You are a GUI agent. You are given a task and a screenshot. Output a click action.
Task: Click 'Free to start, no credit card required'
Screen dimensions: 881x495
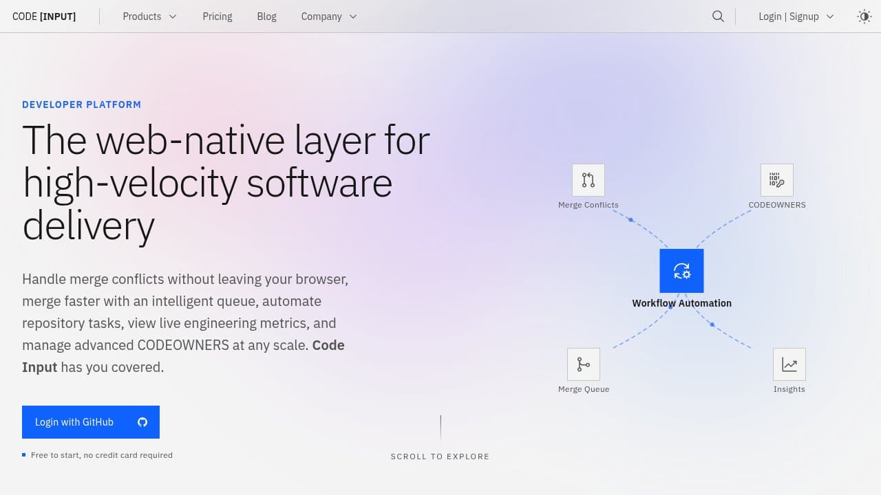pos(102,455)
